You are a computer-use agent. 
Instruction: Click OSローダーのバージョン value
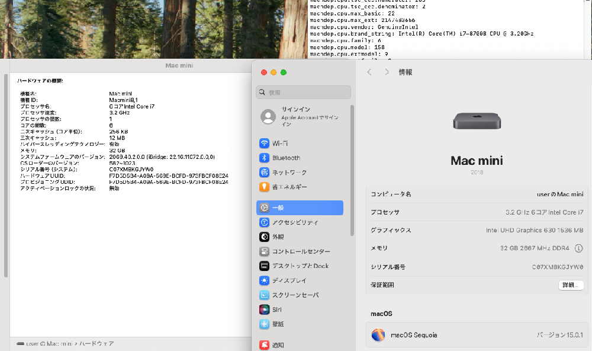(x=122, y=163)
